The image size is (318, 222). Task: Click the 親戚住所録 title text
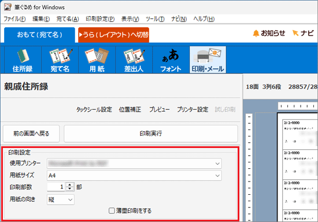[26, 87]
